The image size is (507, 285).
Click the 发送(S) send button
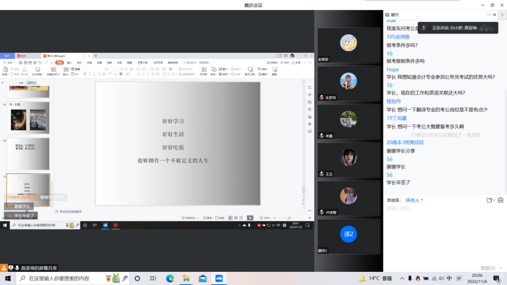point(487,268)
